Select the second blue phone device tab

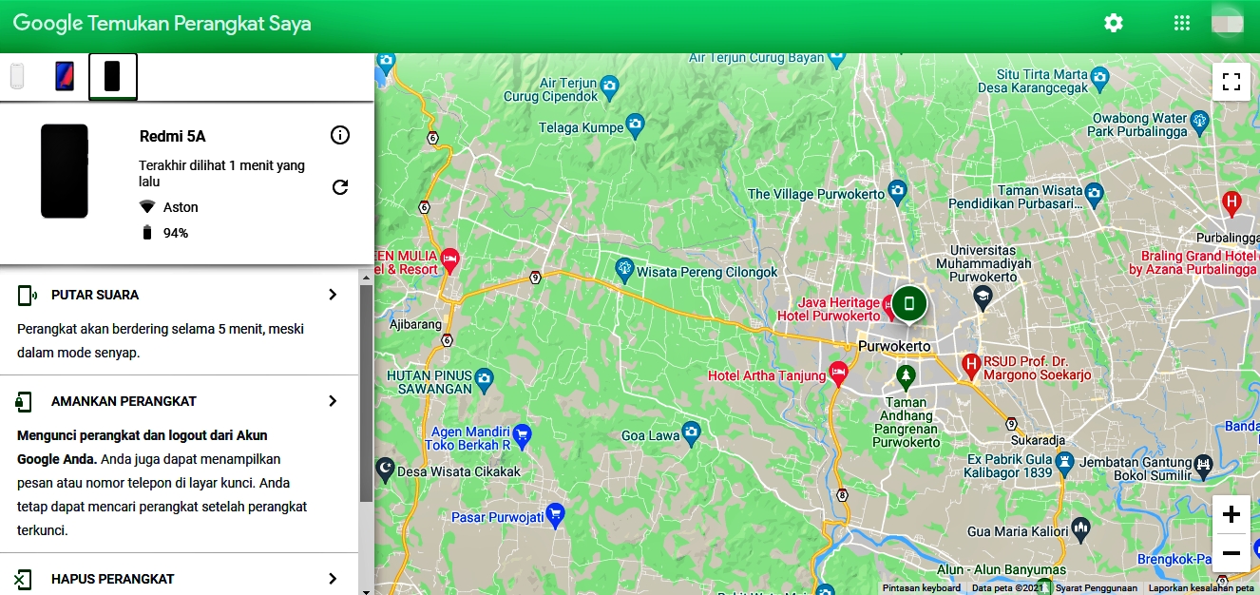(x=65, y=76)
